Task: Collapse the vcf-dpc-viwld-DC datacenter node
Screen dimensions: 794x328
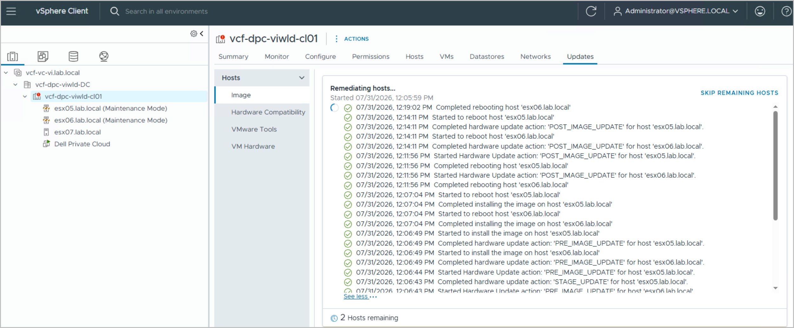Action: pyautogui.click(x=15, y=85)
